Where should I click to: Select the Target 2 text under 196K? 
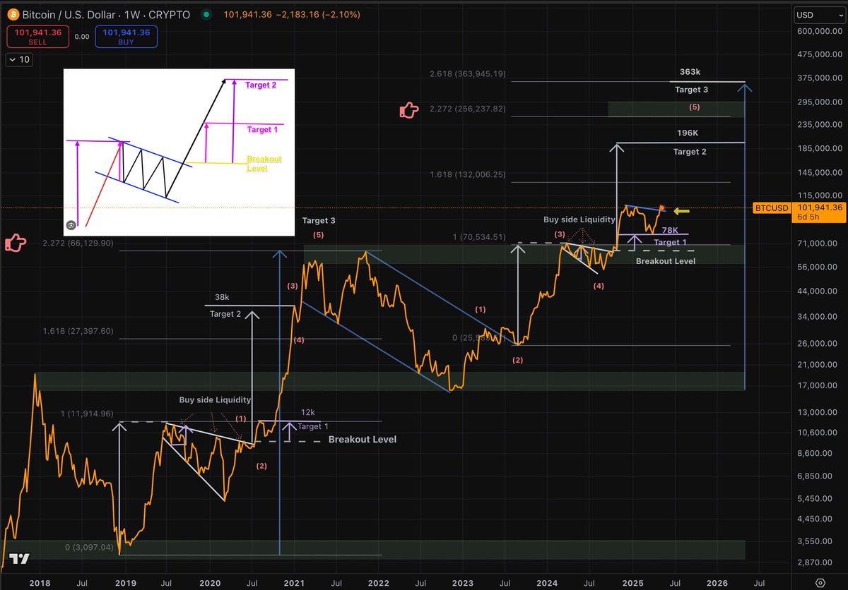(690, 152)
